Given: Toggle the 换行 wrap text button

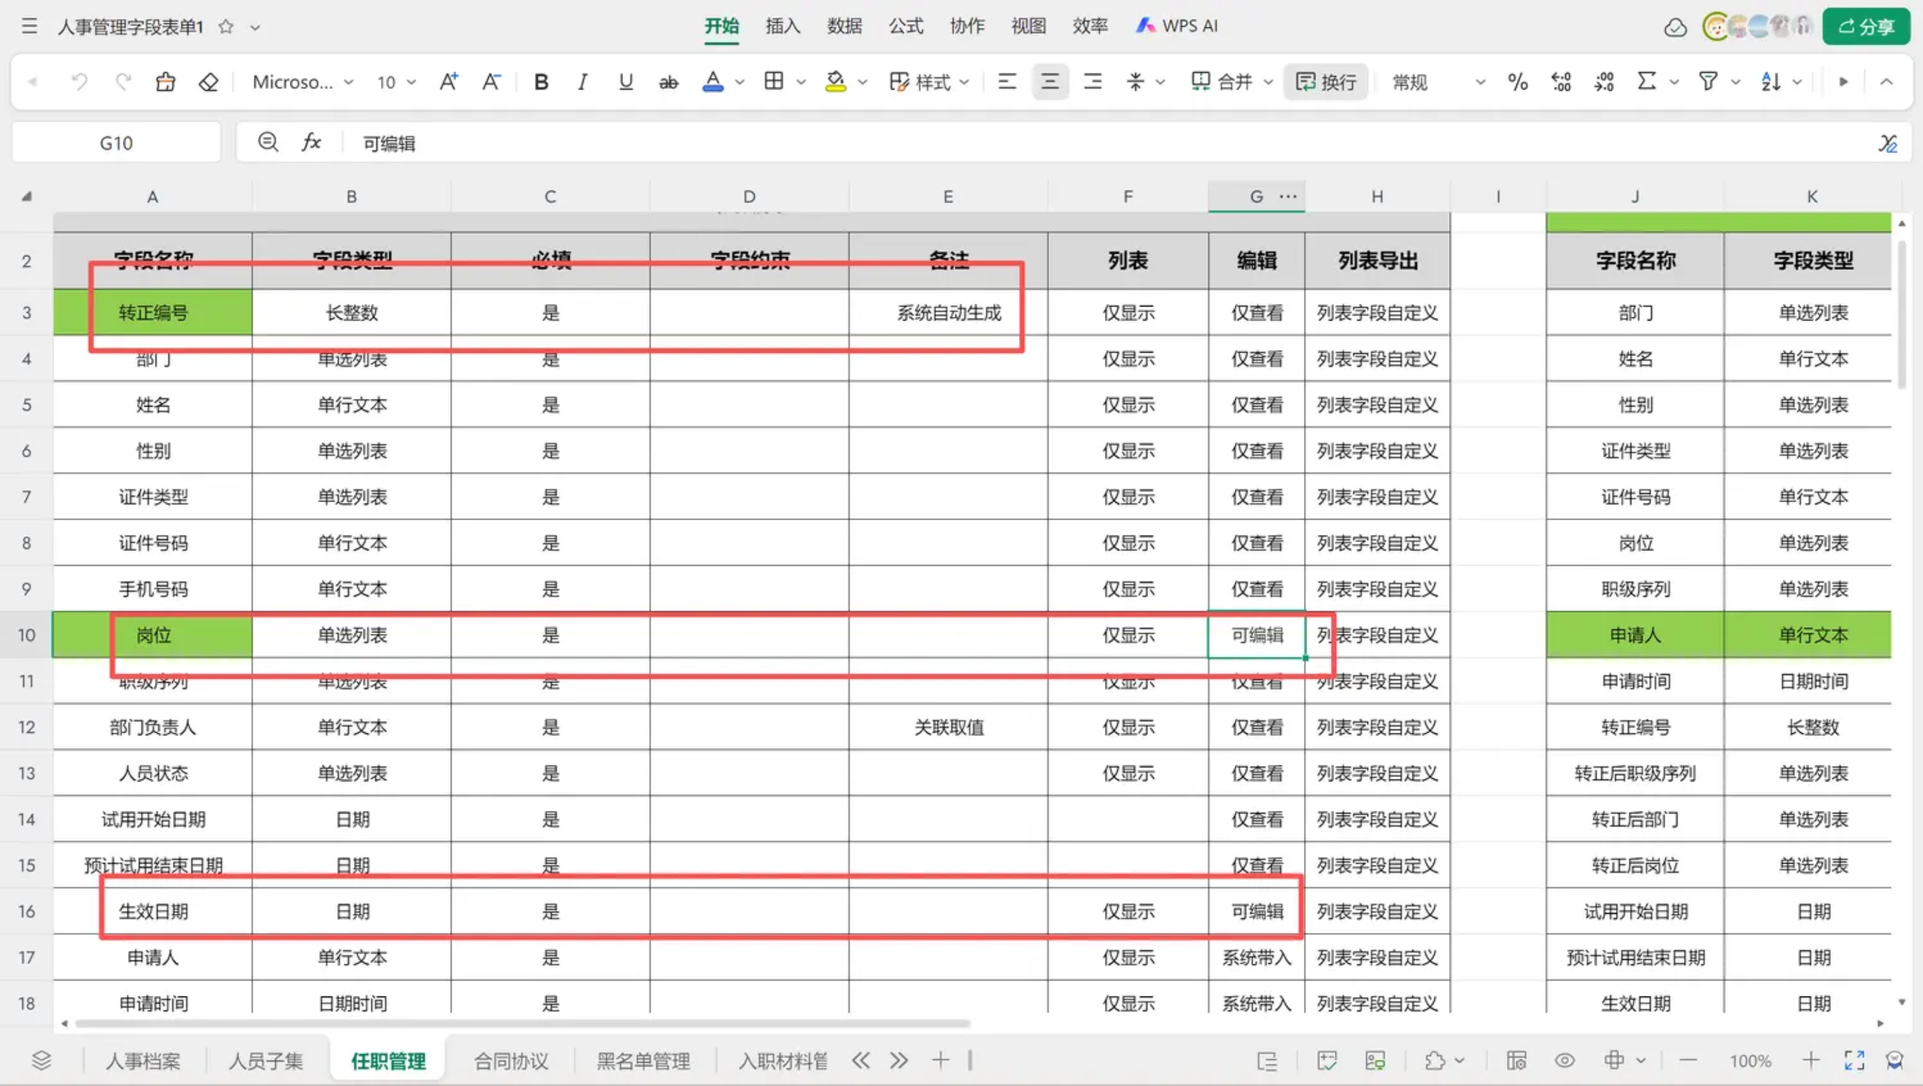Looking at the screenshot, I should 1326,81.
